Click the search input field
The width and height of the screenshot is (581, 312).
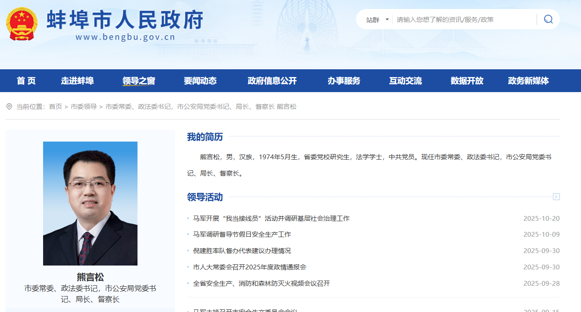click(463, 20)
